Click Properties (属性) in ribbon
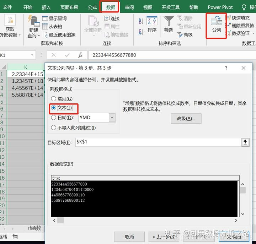The width and height of the screenshot is (256, 244). 112,26
